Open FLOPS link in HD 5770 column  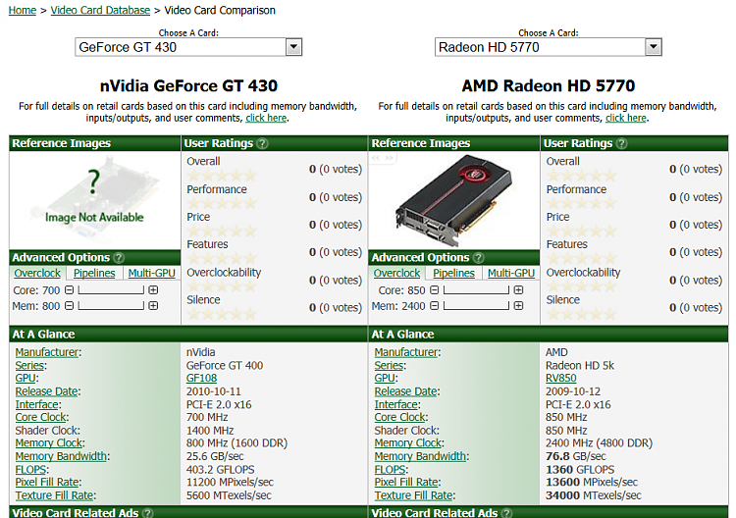[x=390, y=469]
